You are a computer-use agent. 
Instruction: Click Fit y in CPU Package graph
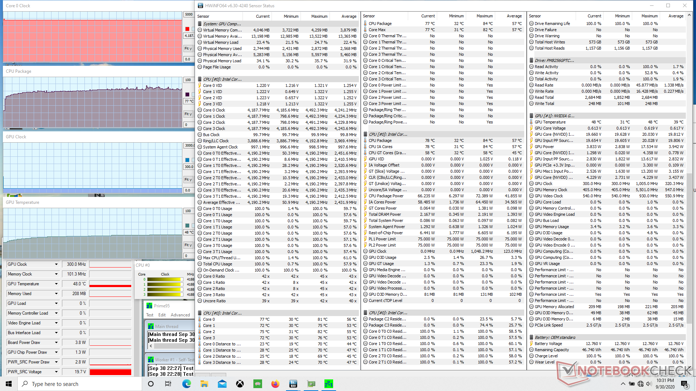188,114
